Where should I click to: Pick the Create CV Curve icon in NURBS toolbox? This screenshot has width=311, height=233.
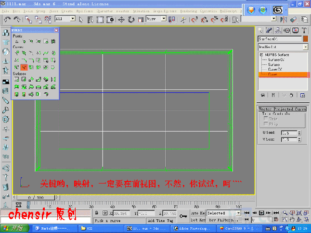pyautogui.click(x=17, y=53)
